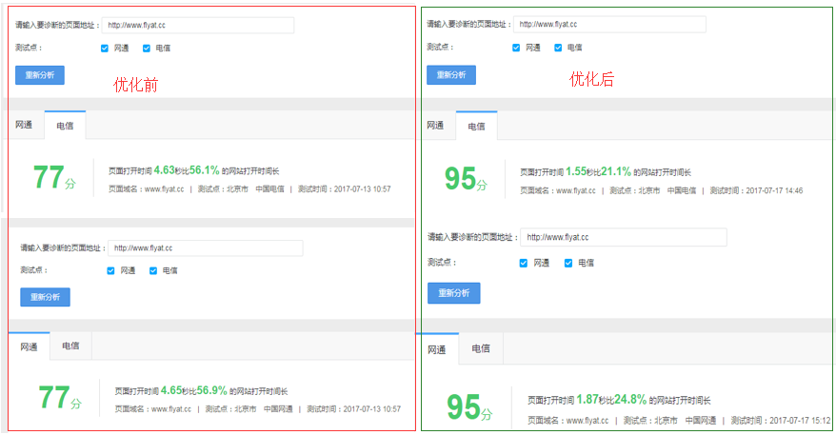
Task: Open 电信 tab above the 1.87秒 result
Action: pos(481,349)
